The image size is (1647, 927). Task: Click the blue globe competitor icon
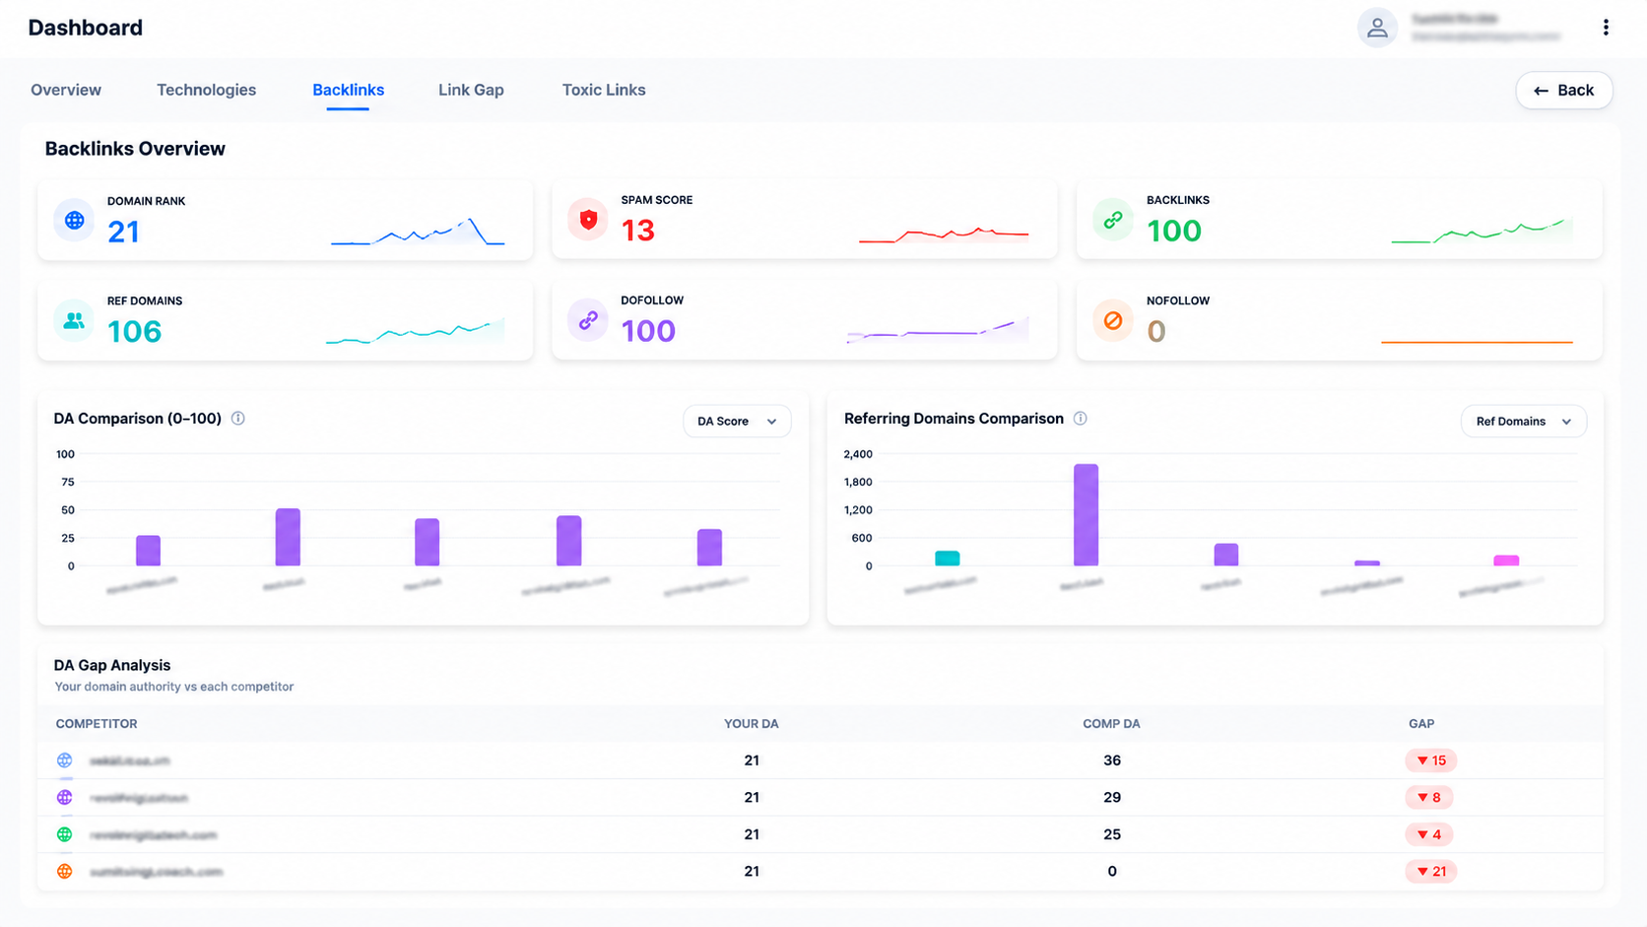65,761
